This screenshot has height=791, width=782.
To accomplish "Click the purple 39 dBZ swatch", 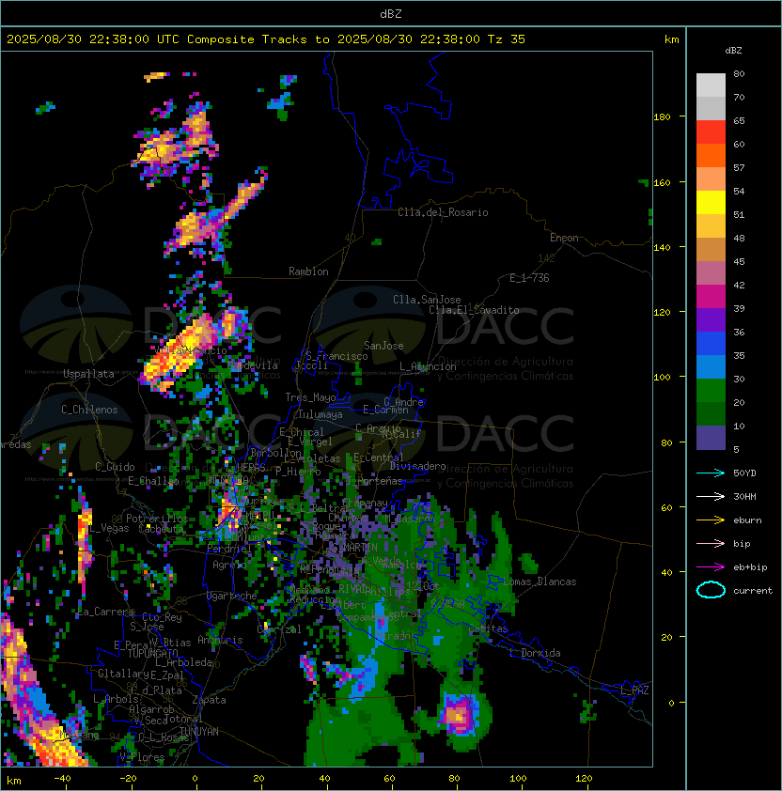I will click(x=711, y=319).
